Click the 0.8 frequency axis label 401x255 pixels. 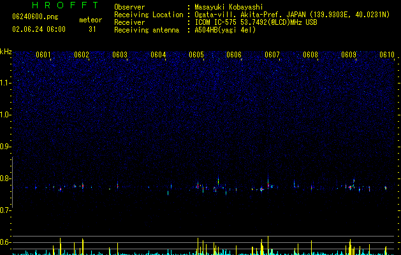click(6, 178)
